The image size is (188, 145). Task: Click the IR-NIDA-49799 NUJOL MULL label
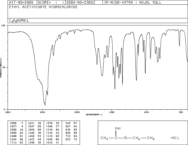point(133,3)
